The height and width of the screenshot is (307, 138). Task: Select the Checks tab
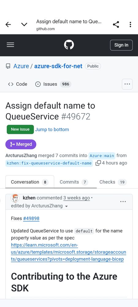pyautogui.click(x=113, y=182)
